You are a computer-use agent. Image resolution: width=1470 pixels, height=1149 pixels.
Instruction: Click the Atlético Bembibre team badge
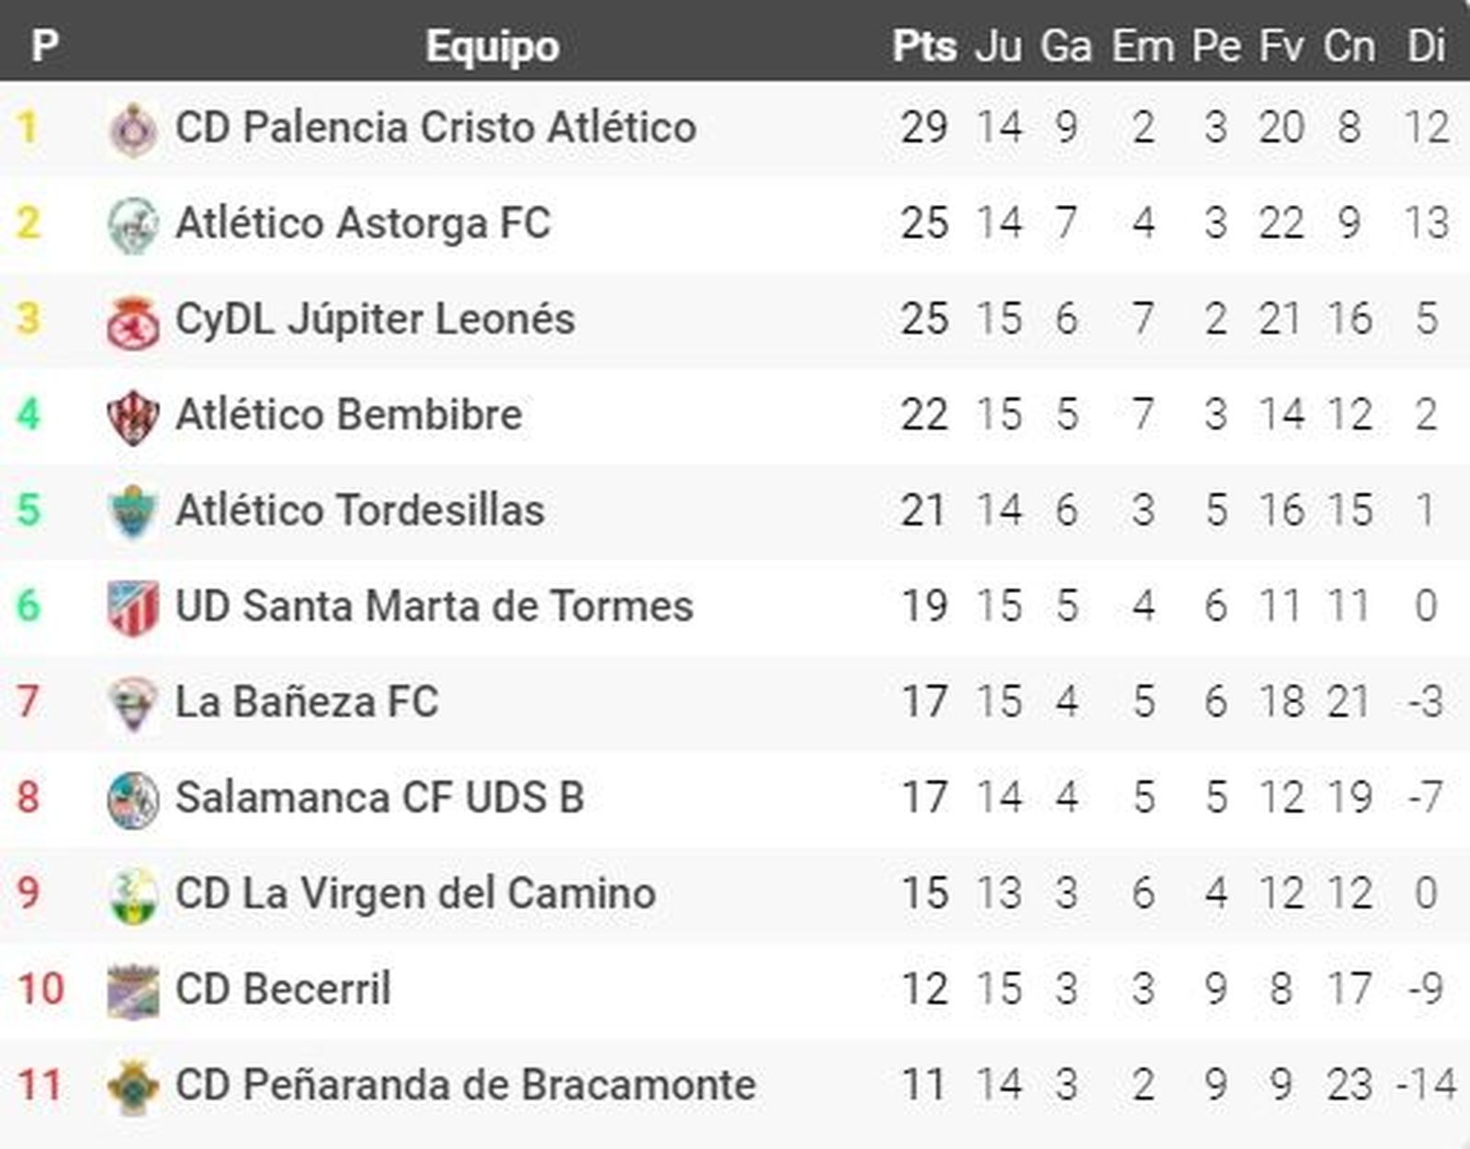tap(133, 417)
